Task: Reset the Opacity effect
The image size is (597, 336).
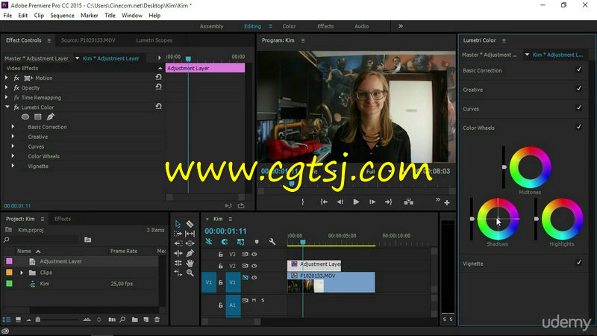Action: [x=158, y=87]
